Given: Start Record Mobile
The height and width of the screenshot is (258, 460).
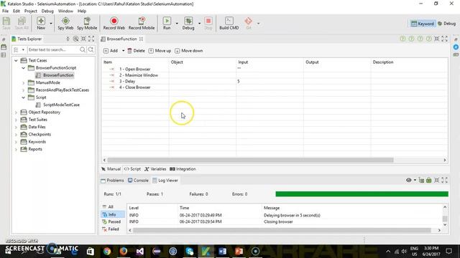Looking at the screenshot, I should pyautogui.click(x=142, y=23).
